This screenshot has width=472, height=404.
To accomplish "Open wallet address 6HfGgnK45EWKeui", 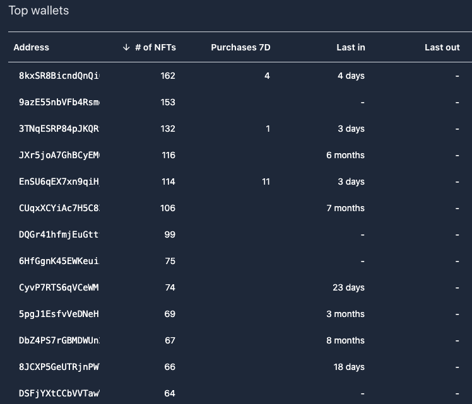I will [59, 261].
